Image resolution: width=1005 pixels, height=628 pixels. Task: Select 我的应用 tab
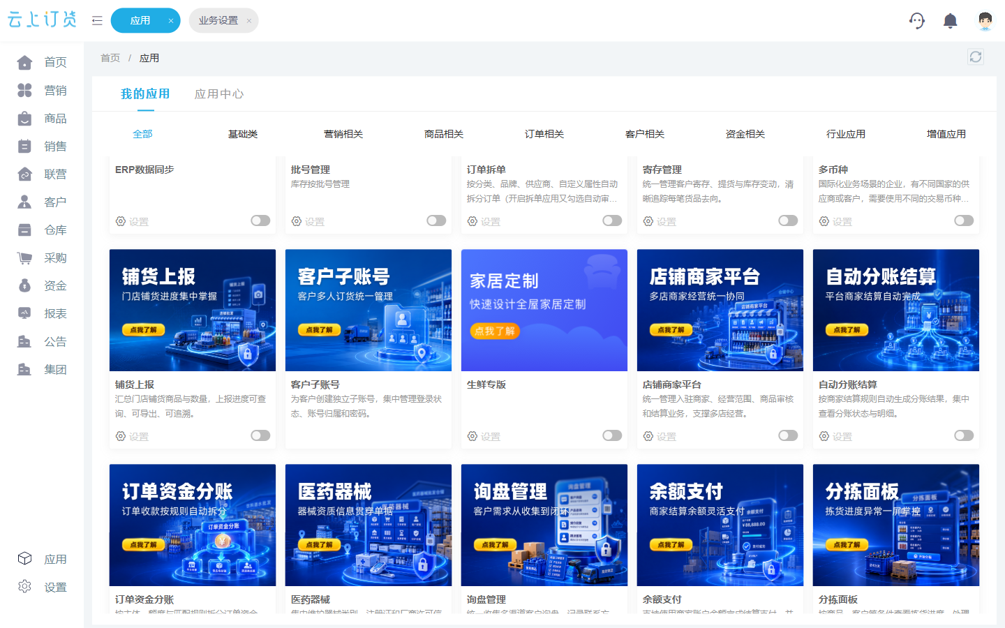(x=145, y=94)
